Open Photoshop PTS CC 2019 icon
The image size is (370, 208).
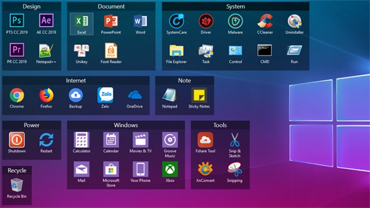17,21
